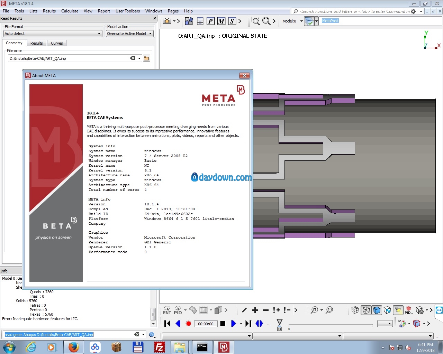Image resolution: width=443 pixels, height=354 pixels.
Task: Click the animation frame slider track
Action: click(x=331, y=325)
